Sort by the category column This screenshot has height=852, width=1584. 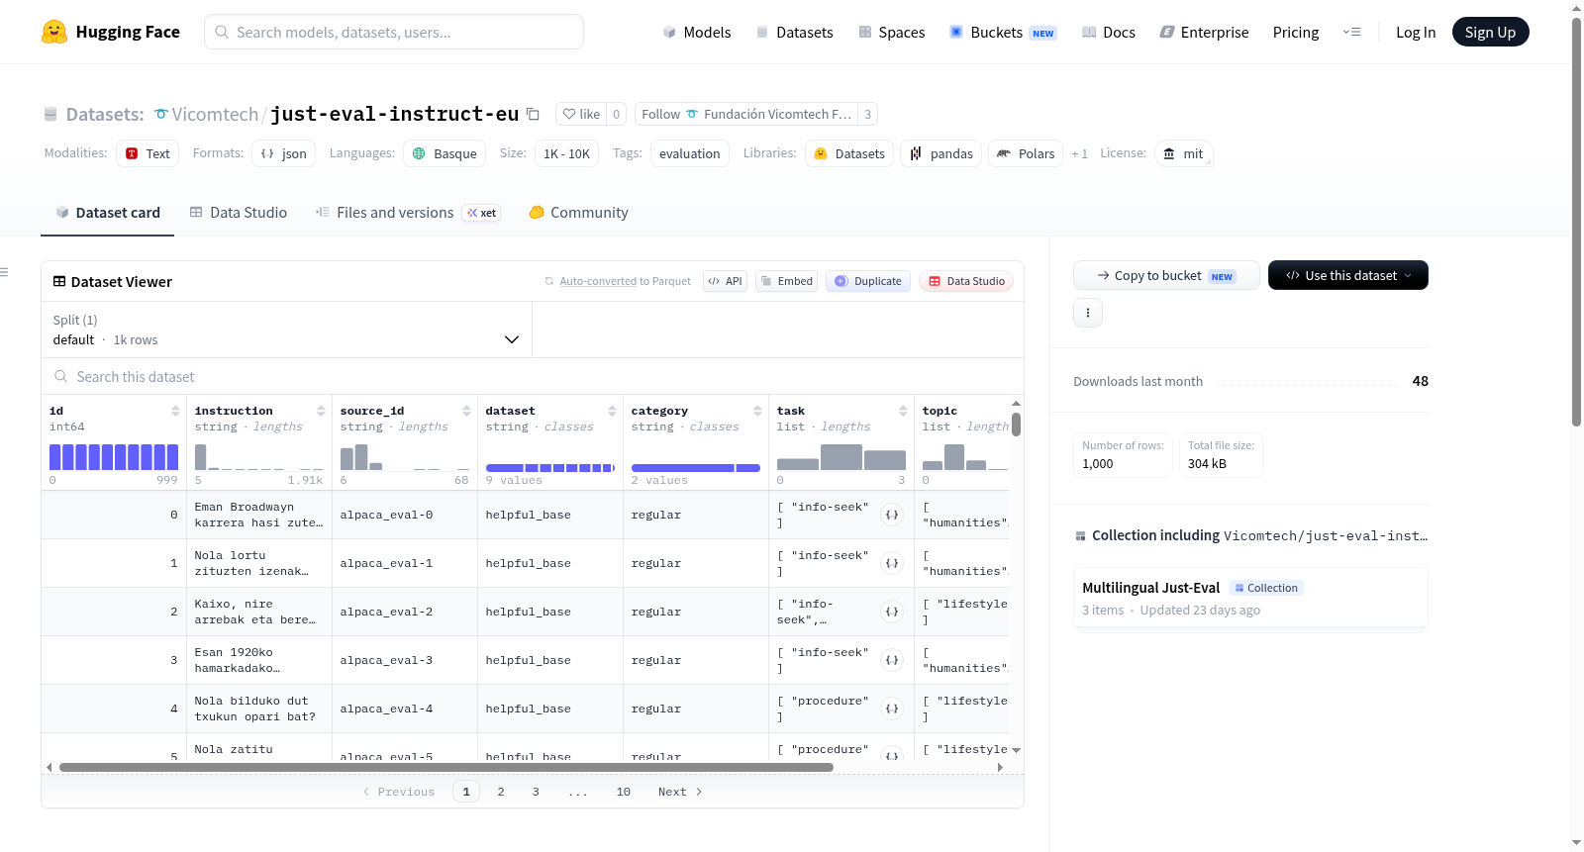pos(757,411)
